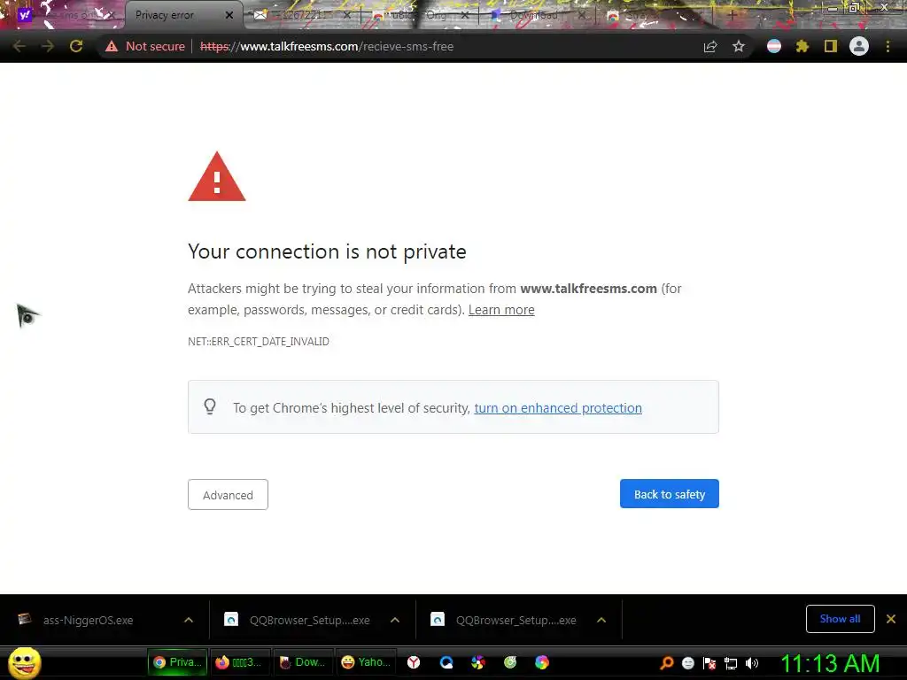Expand chevron of the middle QQBrowser download
The height and width of the screenshot is (680, 907).
click(x=395, y=620)
